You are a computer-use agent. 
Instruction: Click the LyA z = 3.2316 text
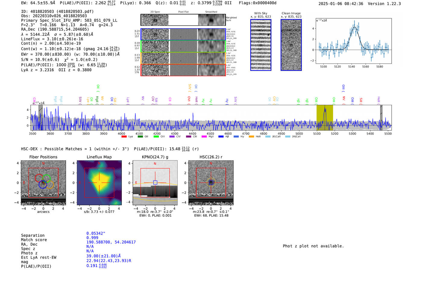(x=37, y=70)
